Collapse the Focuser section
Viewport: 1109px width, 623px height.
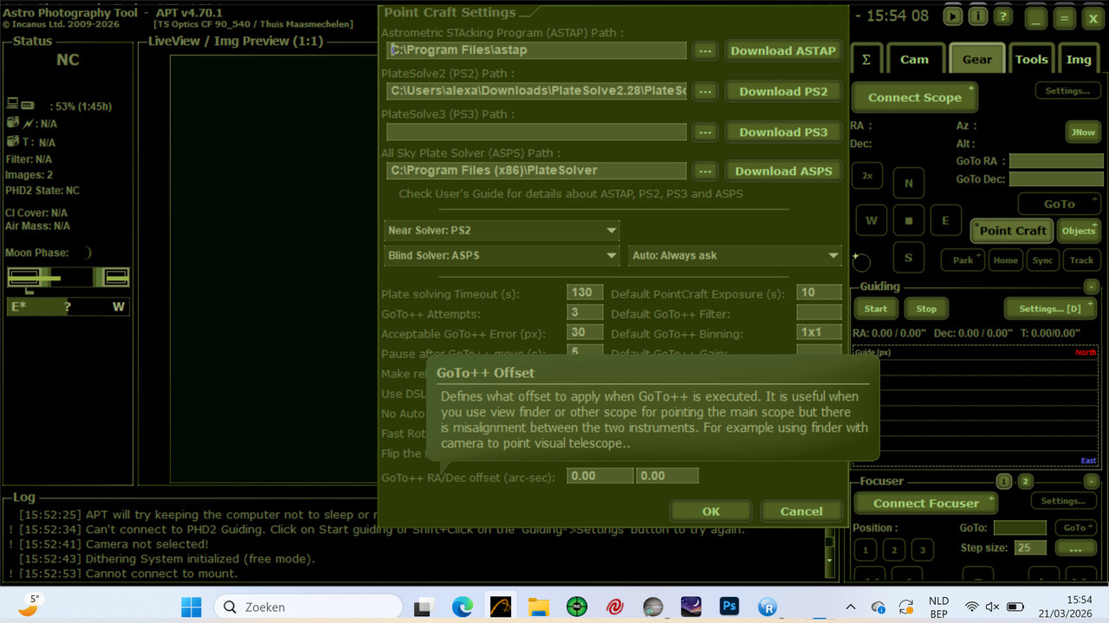1092,482
